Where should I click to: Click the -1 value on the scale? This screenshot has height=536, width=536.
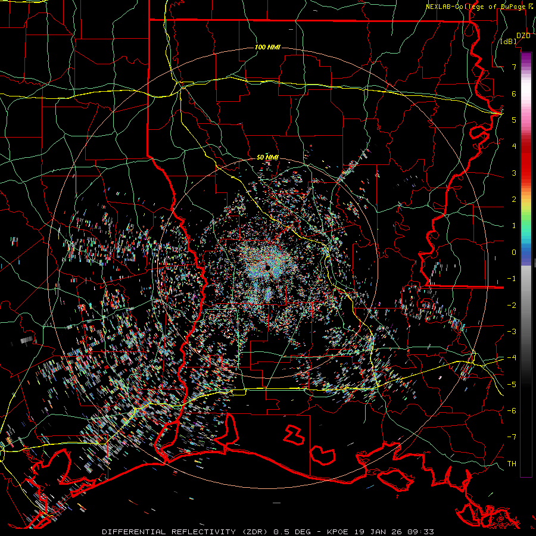click(x=512, y=279)
